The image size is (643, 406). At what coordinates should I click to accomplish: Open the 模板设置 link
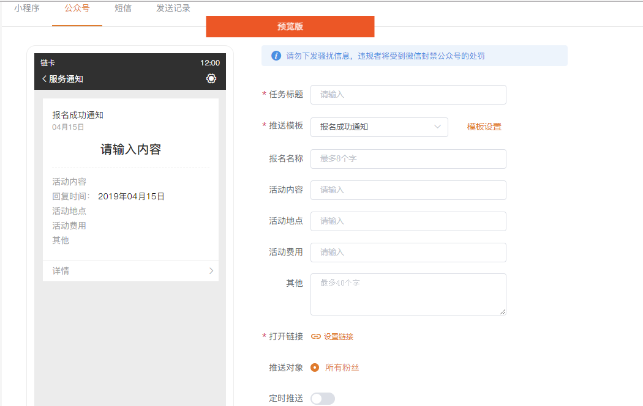[x=484, y=127]
